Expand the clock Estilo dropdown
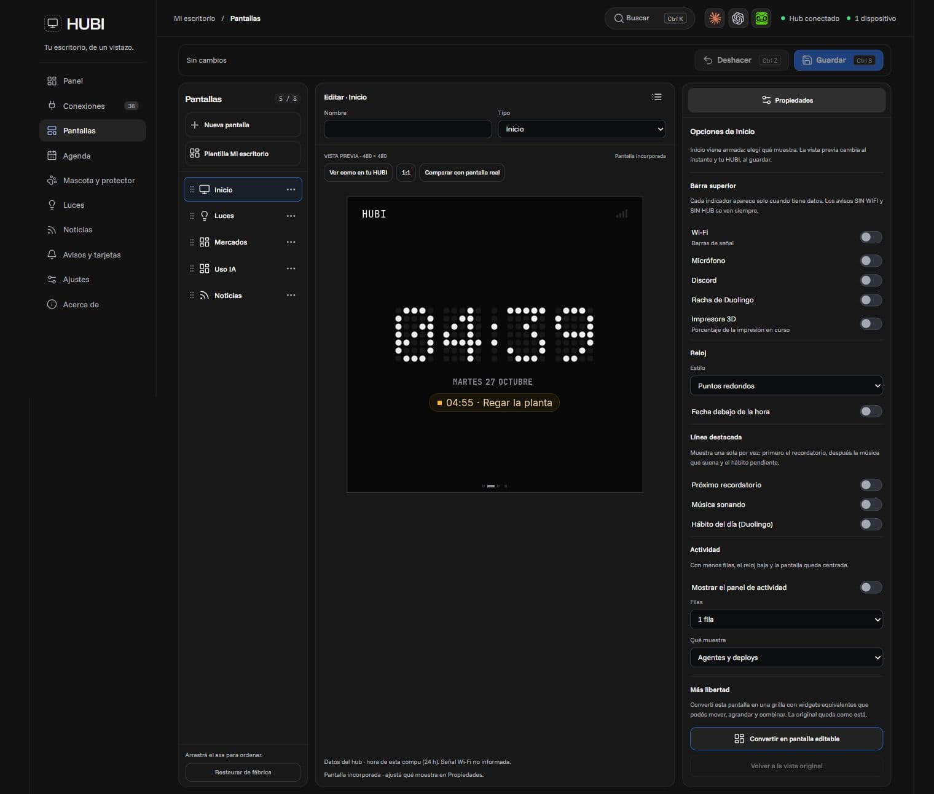934x794 pixels. (x=787, y=386)
